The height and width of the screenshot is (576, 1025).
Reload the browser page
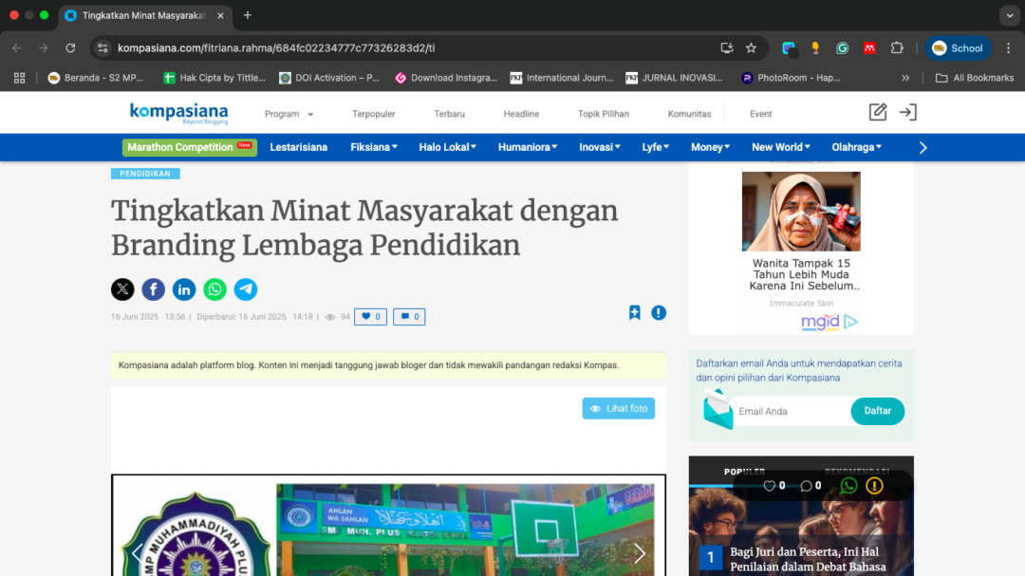coord(70,47)
